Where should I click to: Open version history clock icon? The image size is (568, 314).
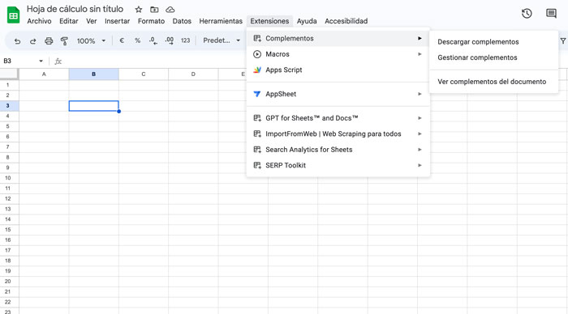pyautogui.click(x=527, y=14)
